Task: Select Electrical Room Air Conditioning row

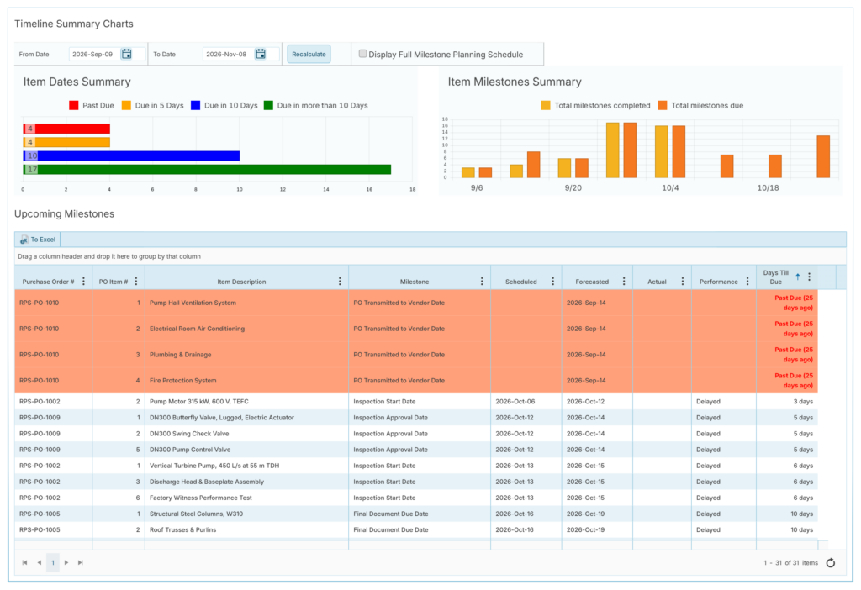Action: [x=416, y=329]
